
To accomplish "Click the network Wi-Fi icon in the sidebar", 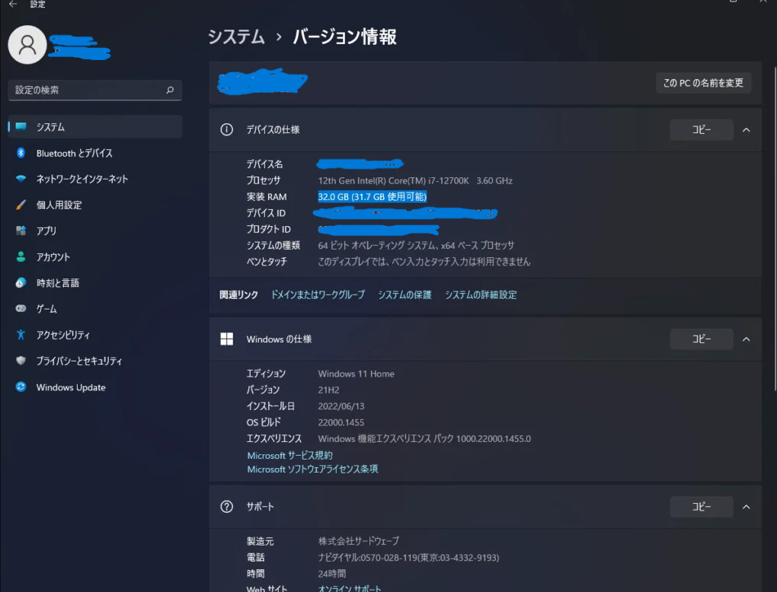I will tap(21, 179).
